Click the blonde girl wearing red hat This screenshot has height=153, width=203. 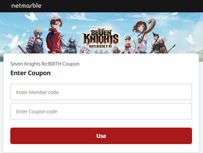128,45
